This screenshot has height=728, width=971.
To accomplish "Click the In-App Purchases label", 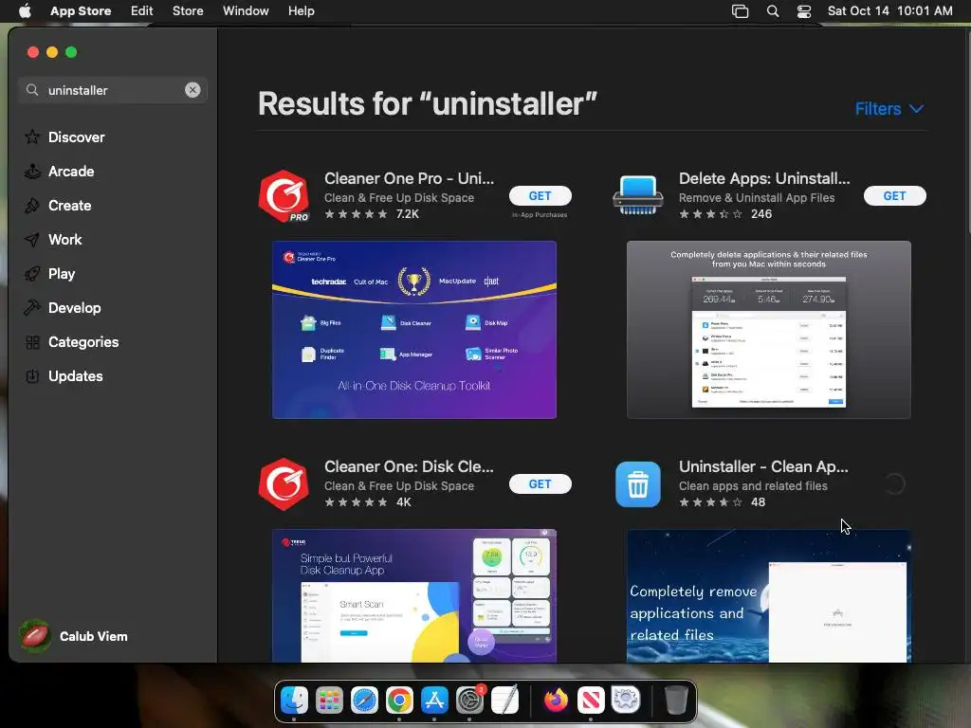I will click(x=540, y=215).
